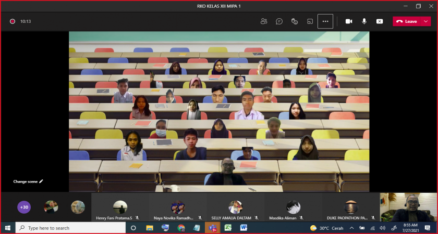Screen dimensions: 438x234
Task: Open Word from the taskbar
Action: (x=244, y=228)
